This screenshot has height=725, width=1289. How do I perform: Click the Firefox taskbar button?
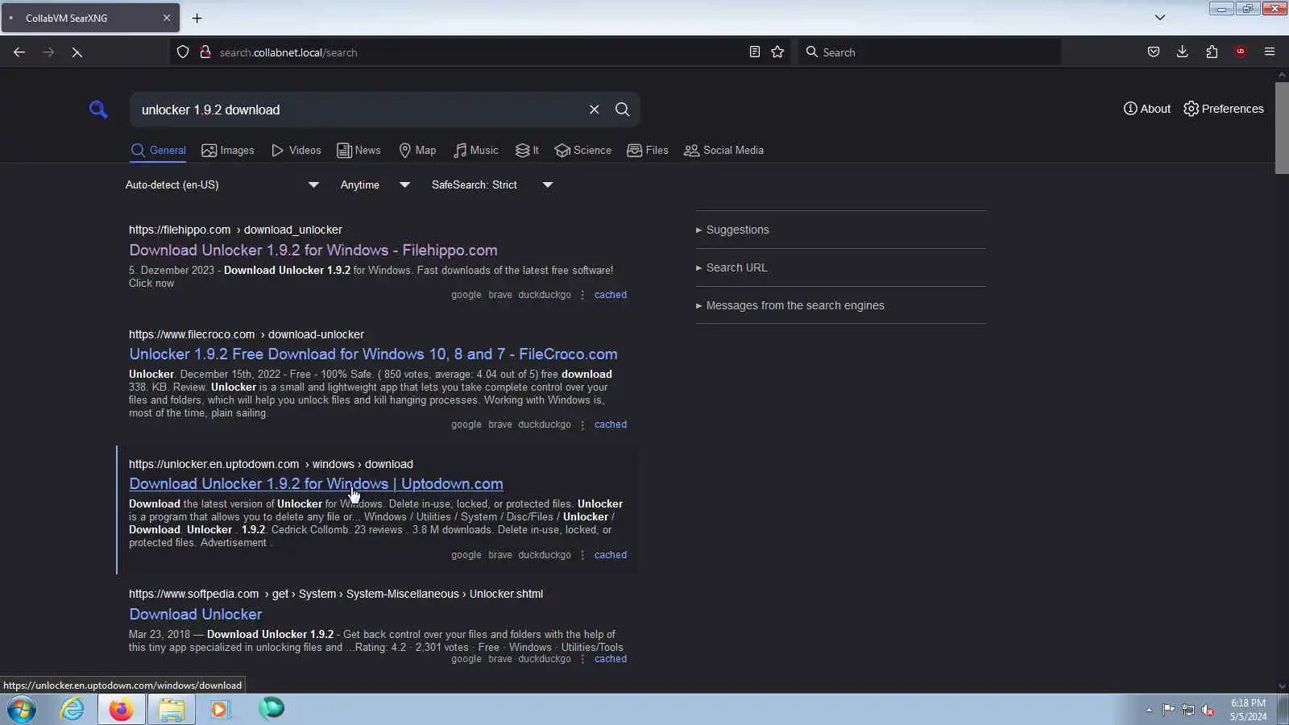[122, 710]
